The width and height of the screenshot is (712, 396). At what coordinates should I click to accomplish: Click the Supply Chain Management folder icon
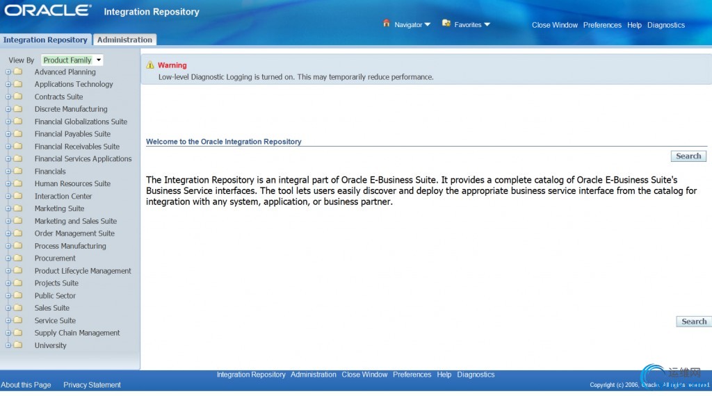pos(17,333)
